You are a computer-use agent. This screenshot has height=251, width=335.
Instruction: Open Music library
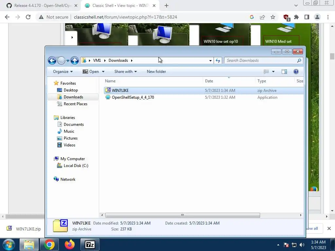tap(69, 131)
